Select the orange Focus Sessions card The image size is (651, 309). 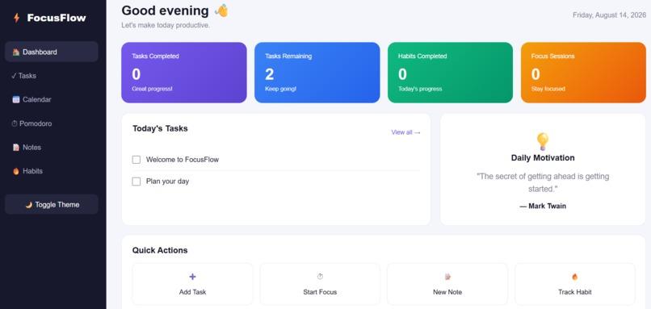pyautogui.click(x=583, y=73)
